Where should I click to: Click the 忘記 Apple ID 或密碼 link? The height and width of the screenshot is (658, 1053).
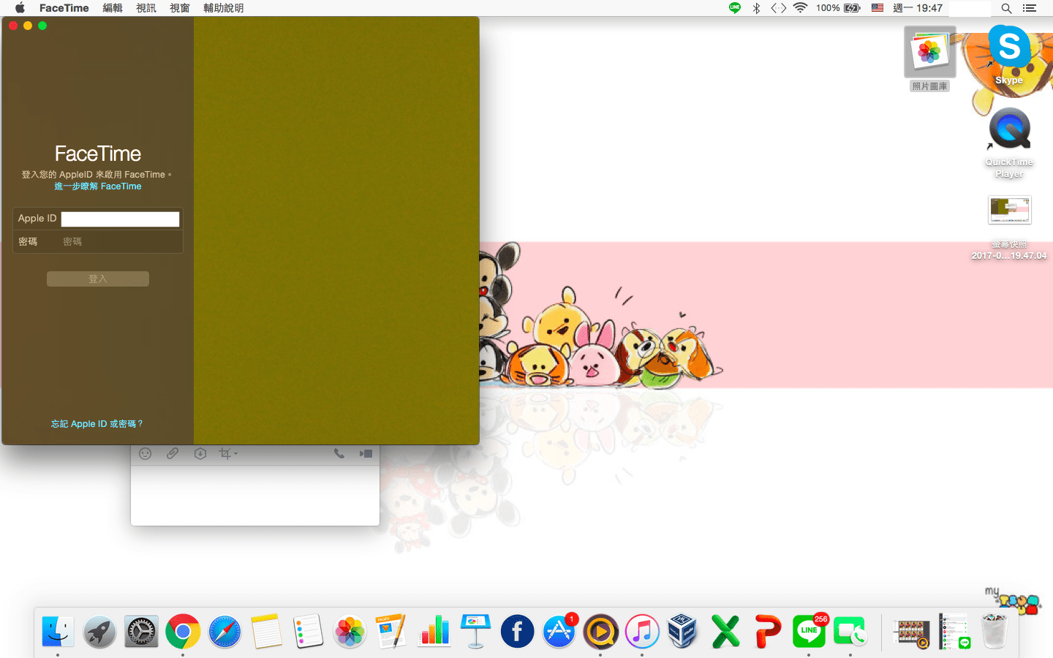pyautogui.click(x=97, y=423)
